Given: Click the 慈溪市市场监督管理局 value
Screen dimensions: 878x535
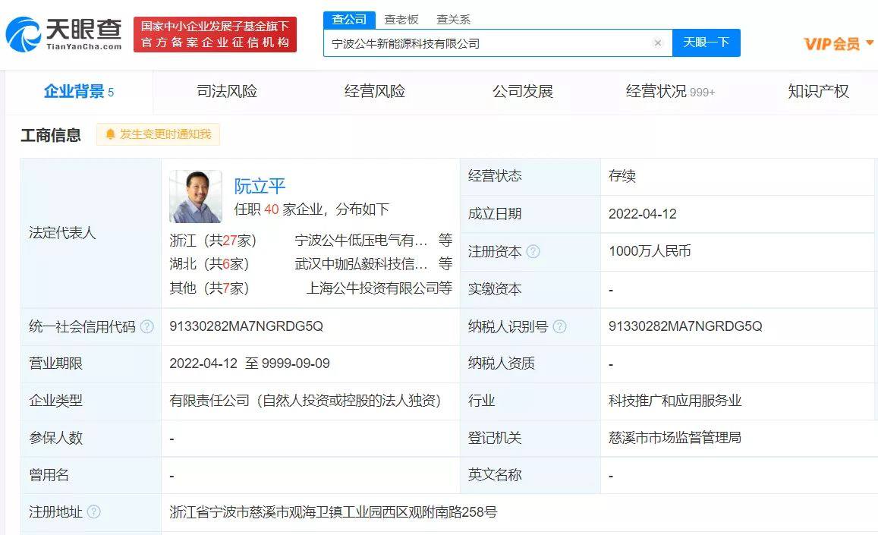Looking at the screenshot, I should point(675,438).
